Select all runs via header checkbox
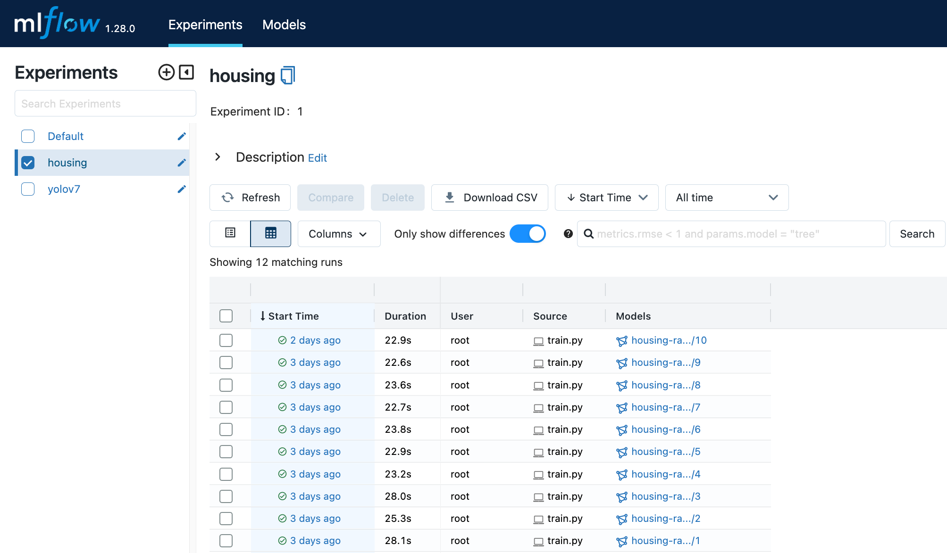Screen dimensions: 947x553 [226, 316]
